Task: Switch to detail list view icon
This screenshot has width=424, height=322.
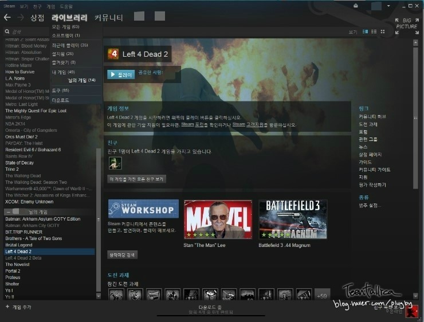Action: [x=366, y=32]
